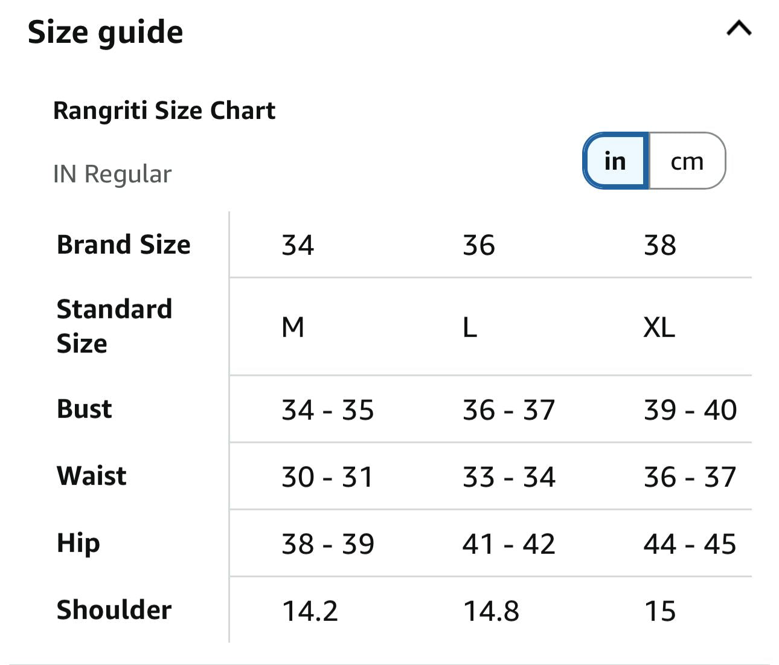Viewport: 779px width, 665px height.
Task: Select the in unit toggle
Action: [x=615, y=161]
